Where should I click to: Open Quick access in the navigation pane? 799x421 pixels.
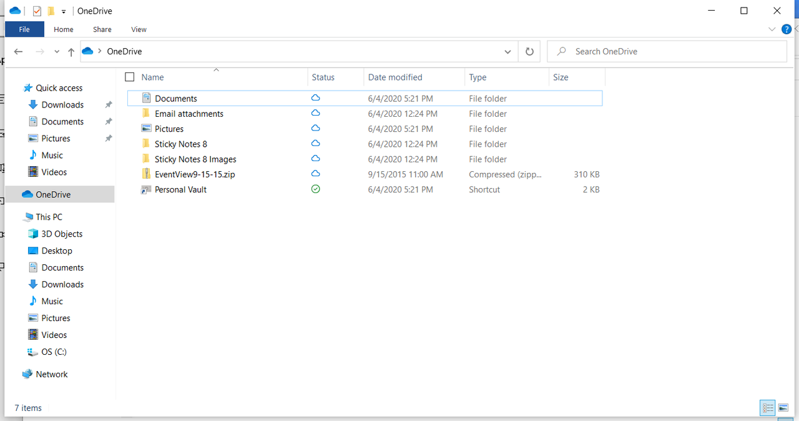(x=59, y=88)
